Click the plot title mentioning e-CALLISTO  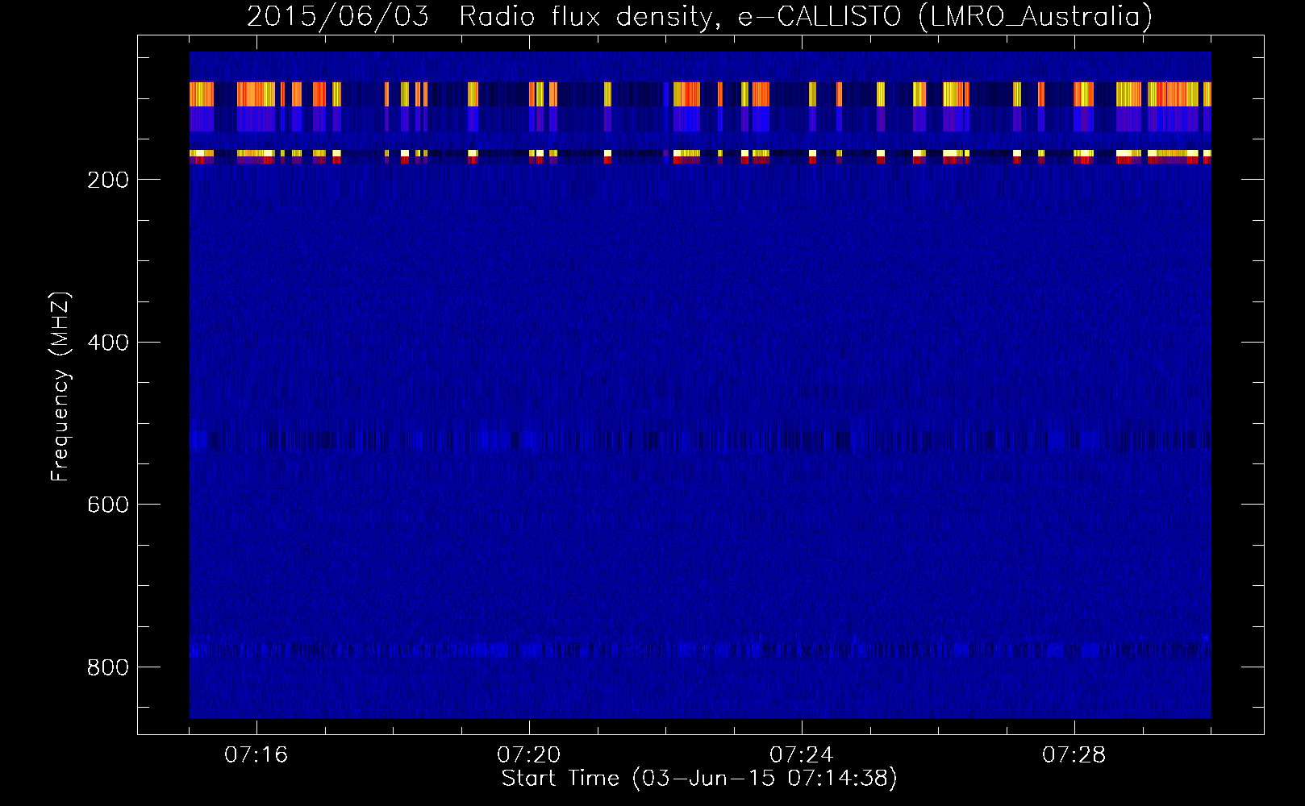pyautogui.click(x=699, y=16)
